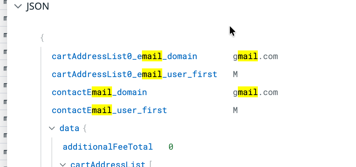Click the JSON section heading
Screen dimensions: 356x167
(x=37, y=6)
